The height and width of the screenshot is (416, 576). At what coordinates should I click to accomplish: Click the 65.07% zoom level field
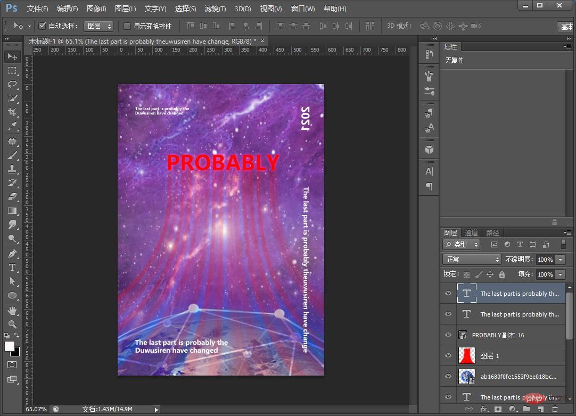pos(36,409)
